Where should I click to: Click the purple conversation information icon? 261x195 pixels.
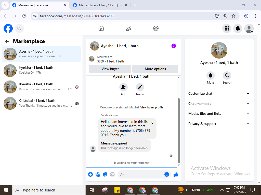[174, 46]
